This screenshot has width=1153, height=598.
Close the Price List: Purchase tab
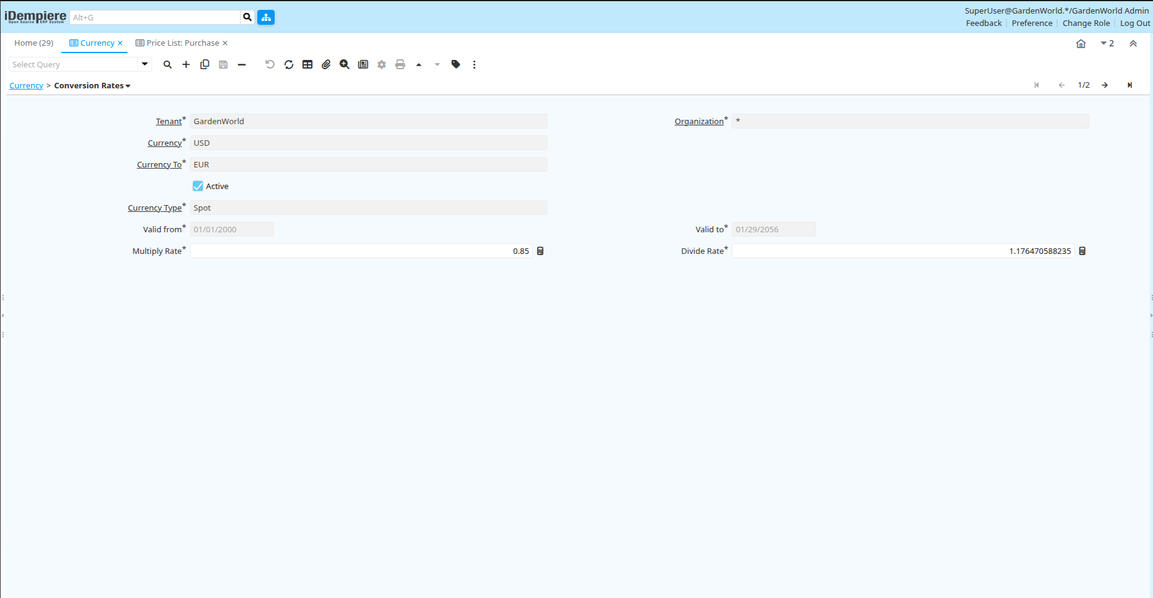tap(225, 43)
